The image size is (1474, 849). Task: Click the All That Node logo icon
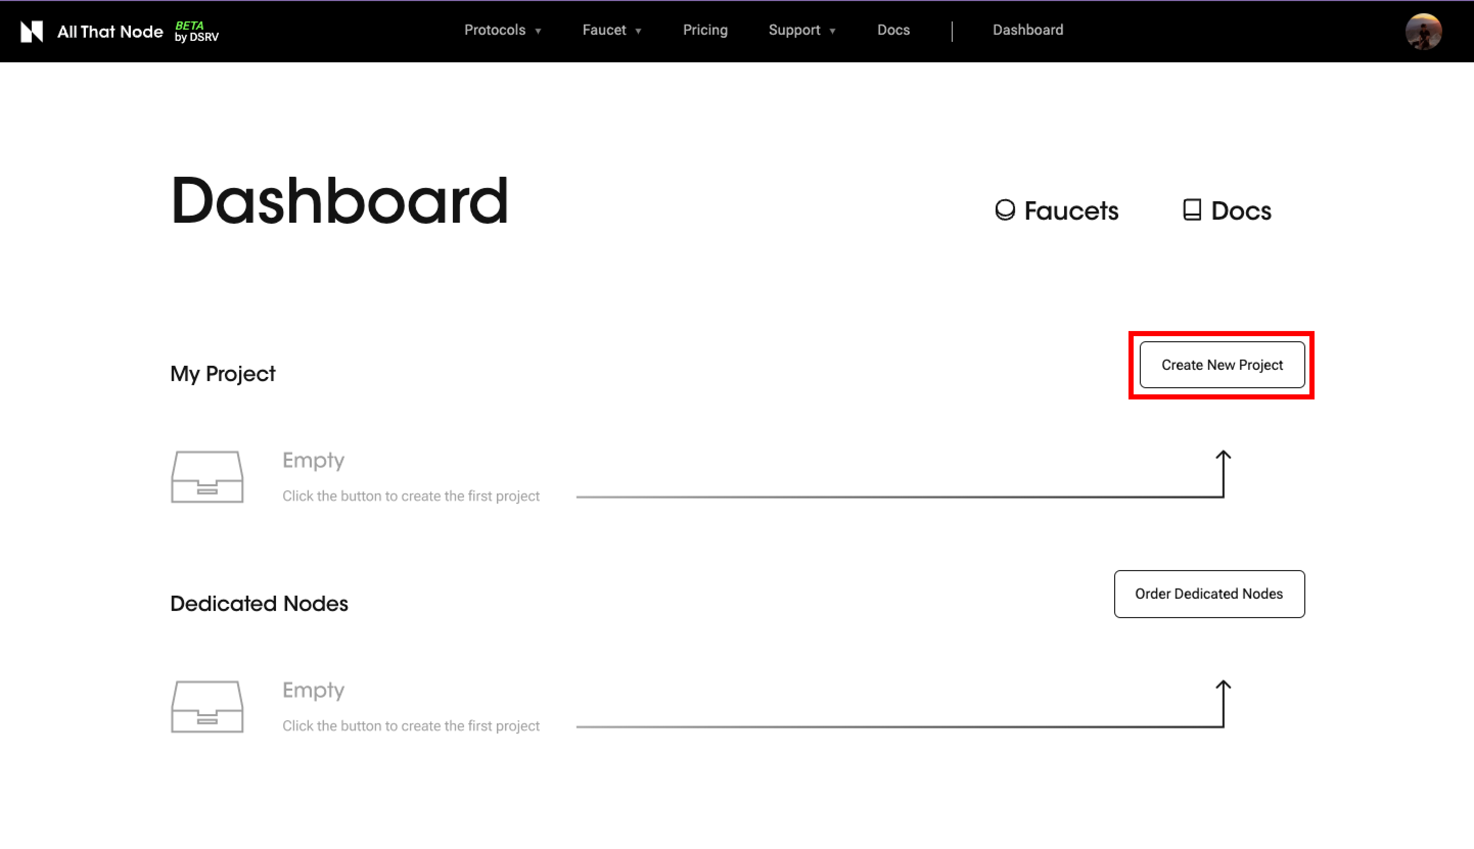(32, 32)
